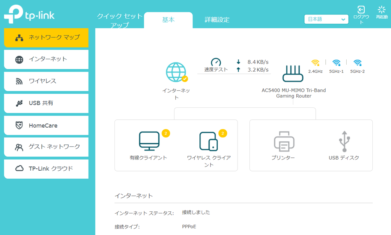The width and height of the screenshot is (391, 235).
Task: Click the USB plug icon in sidebar
Action: click(x=19, y=103)
